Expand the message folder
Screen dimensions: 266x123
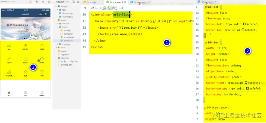point(58,44)
